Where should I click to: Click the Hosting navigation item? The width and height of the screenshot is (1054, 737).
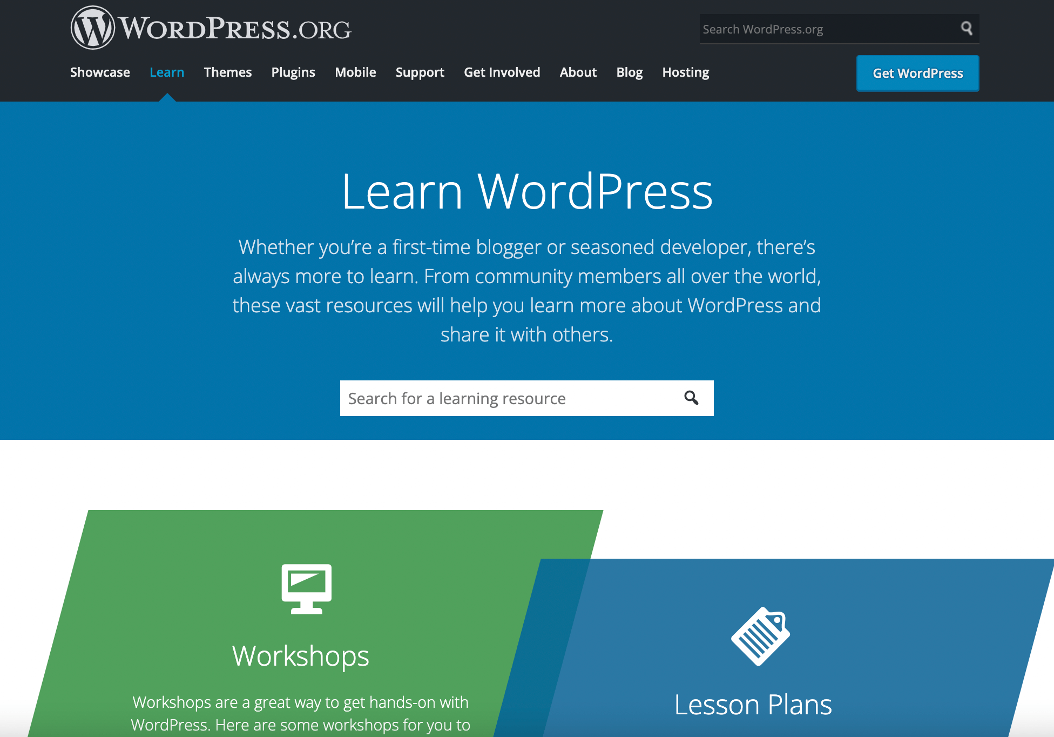coord(686,72)
